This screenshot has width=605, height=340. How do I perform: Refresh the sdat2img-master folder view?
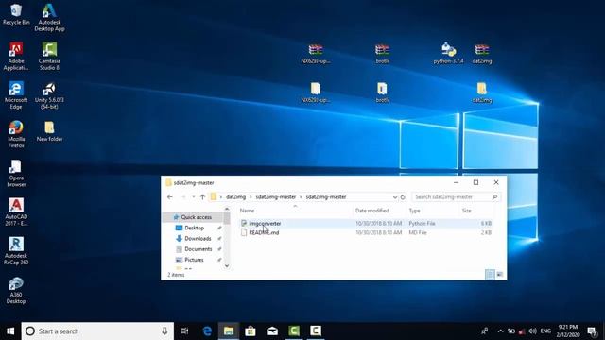[x=403, y=197]
